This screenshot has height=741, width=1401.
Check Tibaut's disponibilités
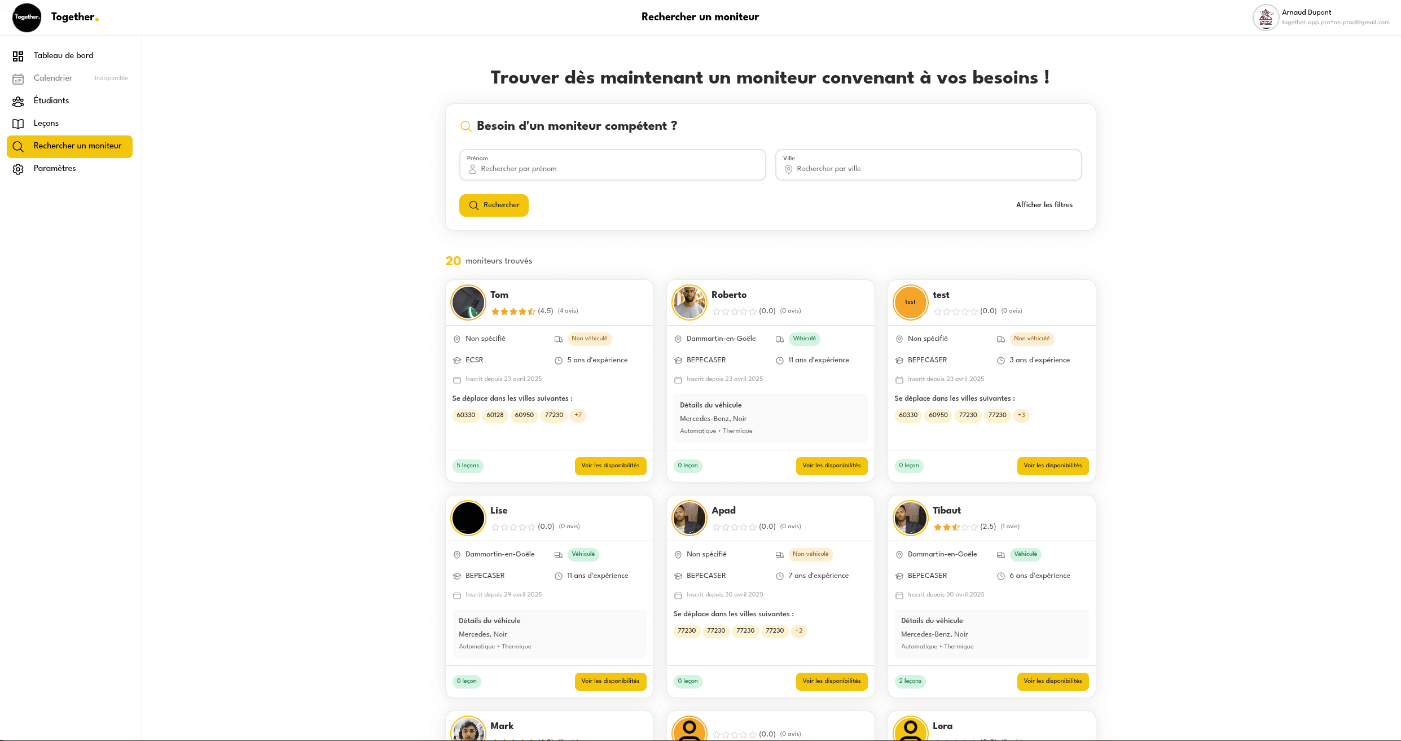point(1053,682)
